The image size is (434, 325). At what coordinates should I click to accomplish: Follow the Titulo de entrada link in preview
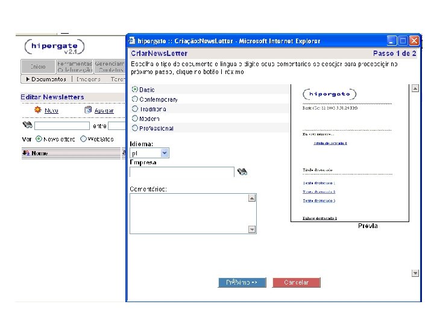330,143
